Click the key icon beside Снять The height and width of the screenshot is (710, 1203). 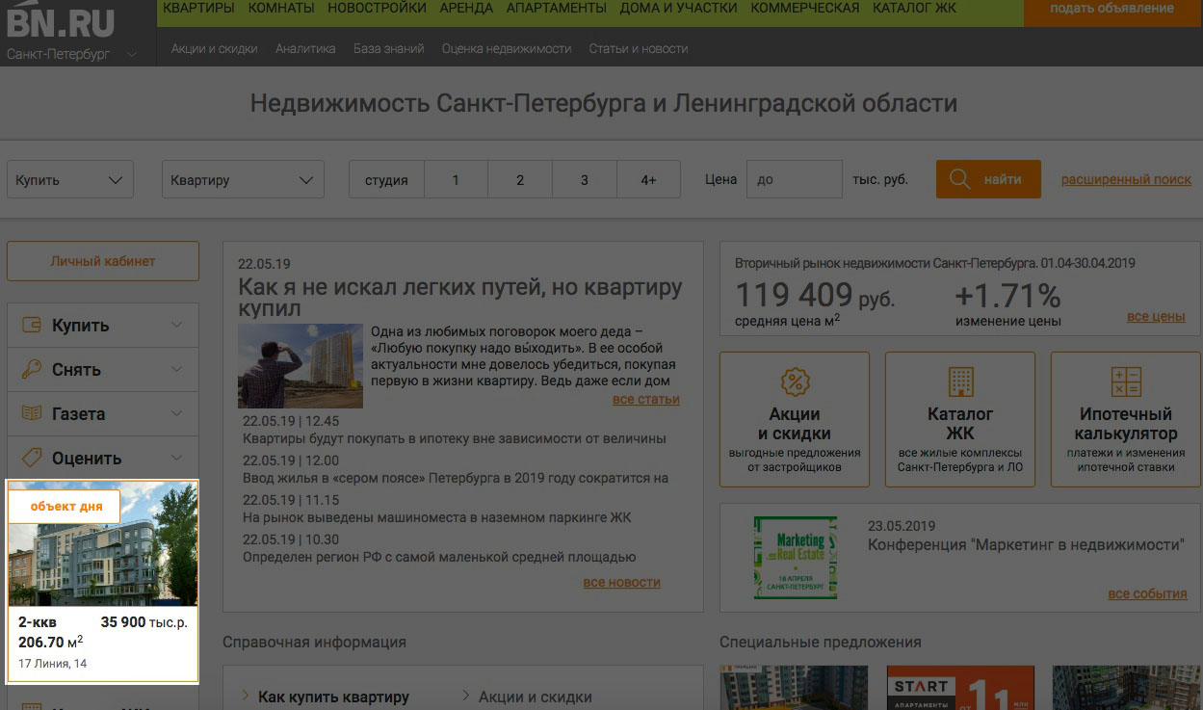point(32,370)
